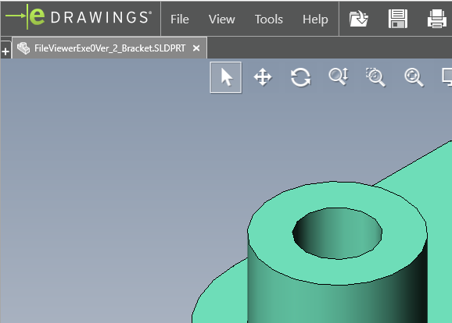
Task: Add a new tab with the plus button
Action: click(5, 51)
